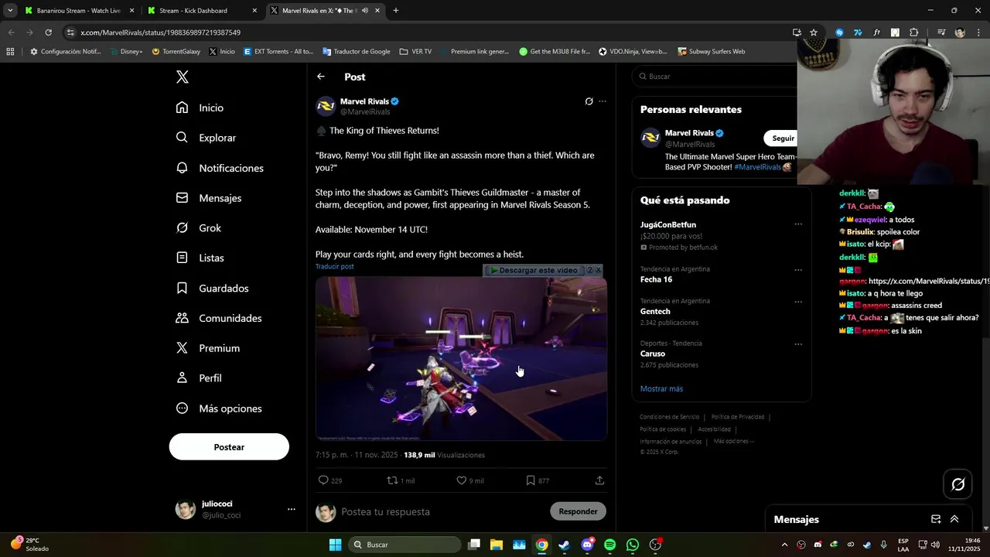The height and width of the screenshot is (557, 990).
Task: Click the repost icon with 1 mil
Action: 392,480
